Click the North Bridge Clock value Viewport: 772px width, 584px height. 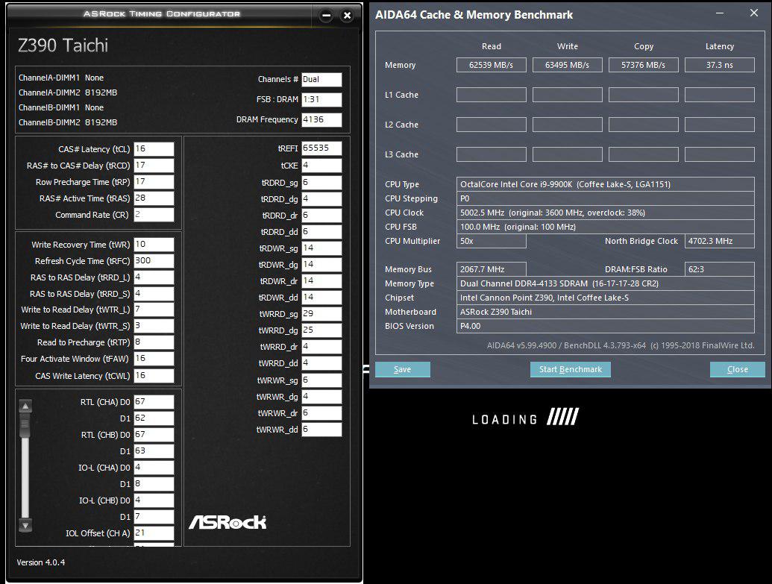coord(719,241)
